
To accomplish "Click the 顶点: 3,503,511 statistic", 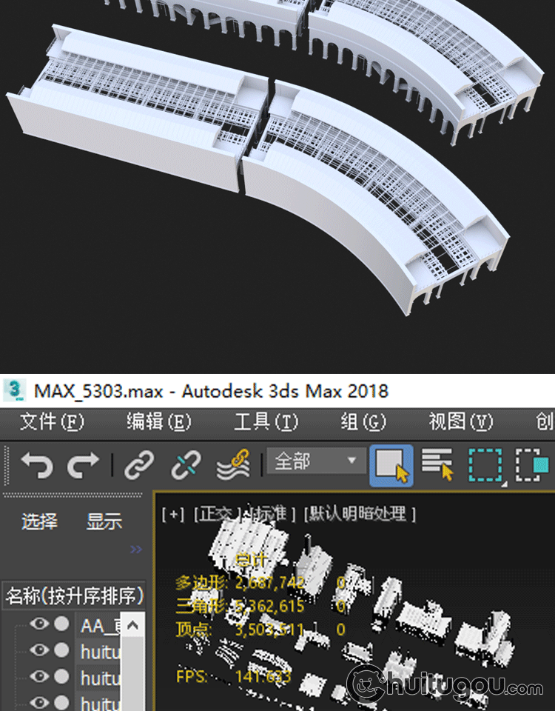I will tap(239, 630).
